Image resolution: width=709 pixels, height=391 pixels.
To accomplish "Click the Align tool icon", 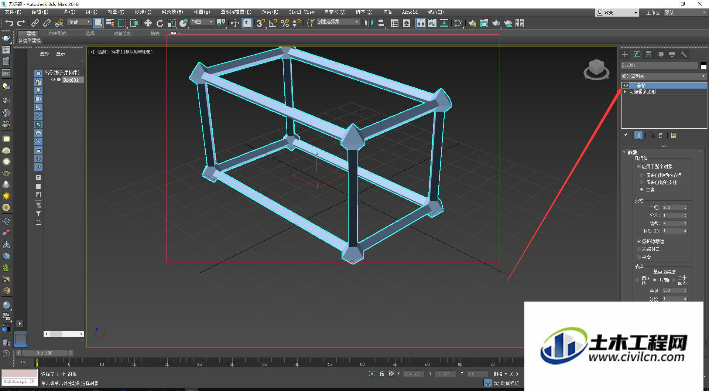I will click(381, 23).
